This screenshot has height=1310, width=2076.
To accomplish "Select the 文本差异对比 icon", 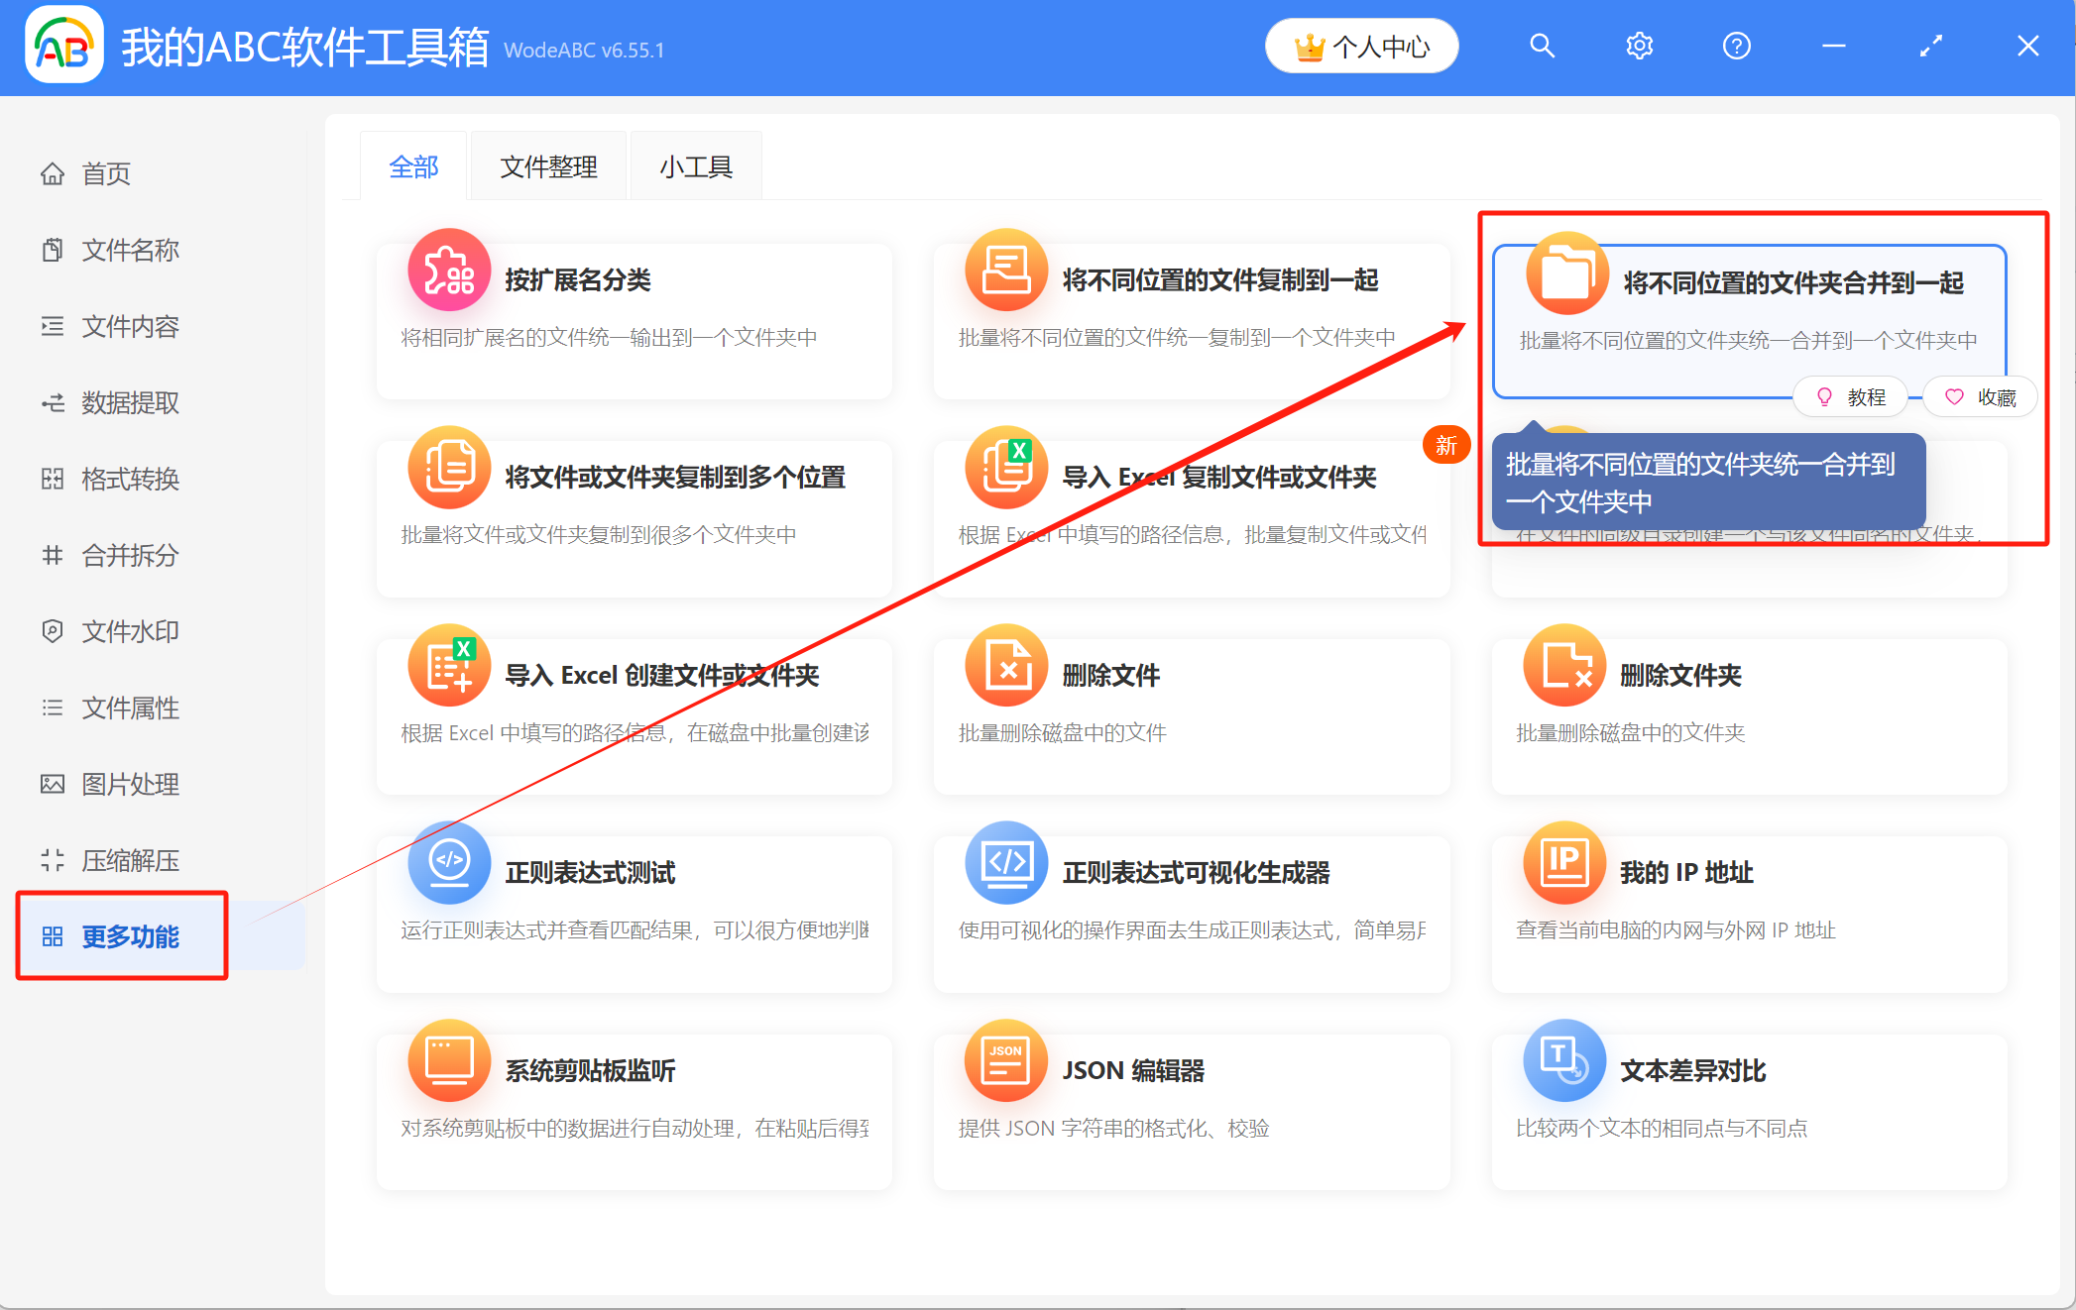I will (1564, 1060).
